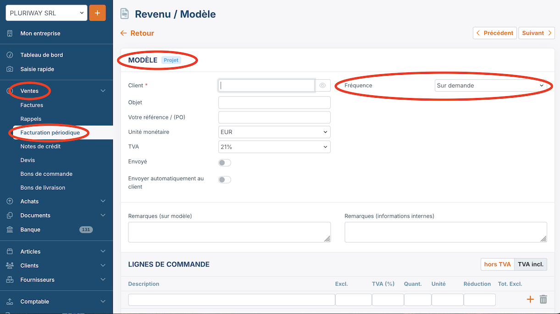The width and height of the screenshot is (560, 314).
Task: Click the orange plus button beside company selector
Action: [97, 13]
